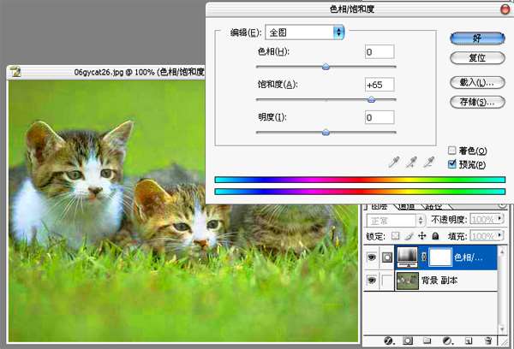The height and width of the screenshot is (349, 514).
Task: Hide the 色相 adjustment layer
Action: (x=372, y=257)
